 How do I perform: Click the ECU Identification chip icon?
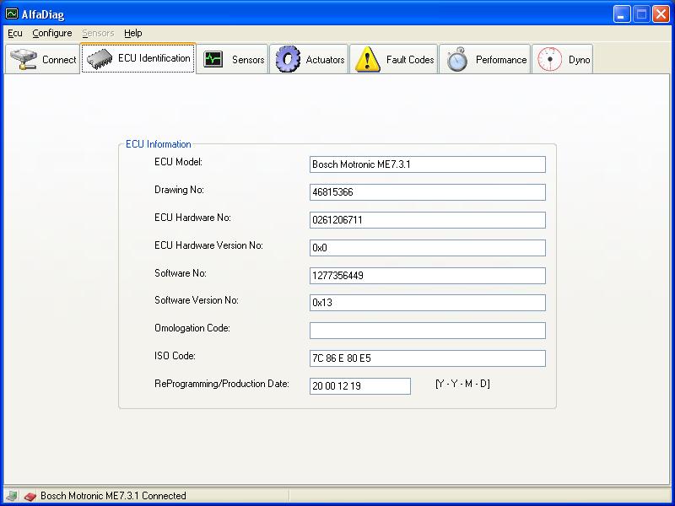(x=100, y=59)
